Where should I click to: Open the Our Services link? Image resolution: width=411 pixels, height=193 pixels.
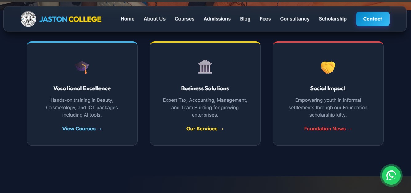point(205,129)
